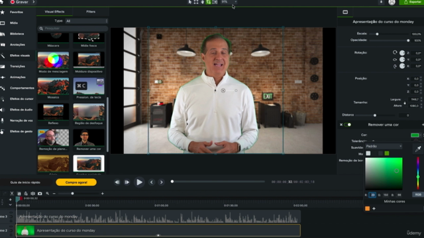Select the Modo de mesclagem effect thumbnail
This screenshot has height=238, width=424.
click(53, 60)
